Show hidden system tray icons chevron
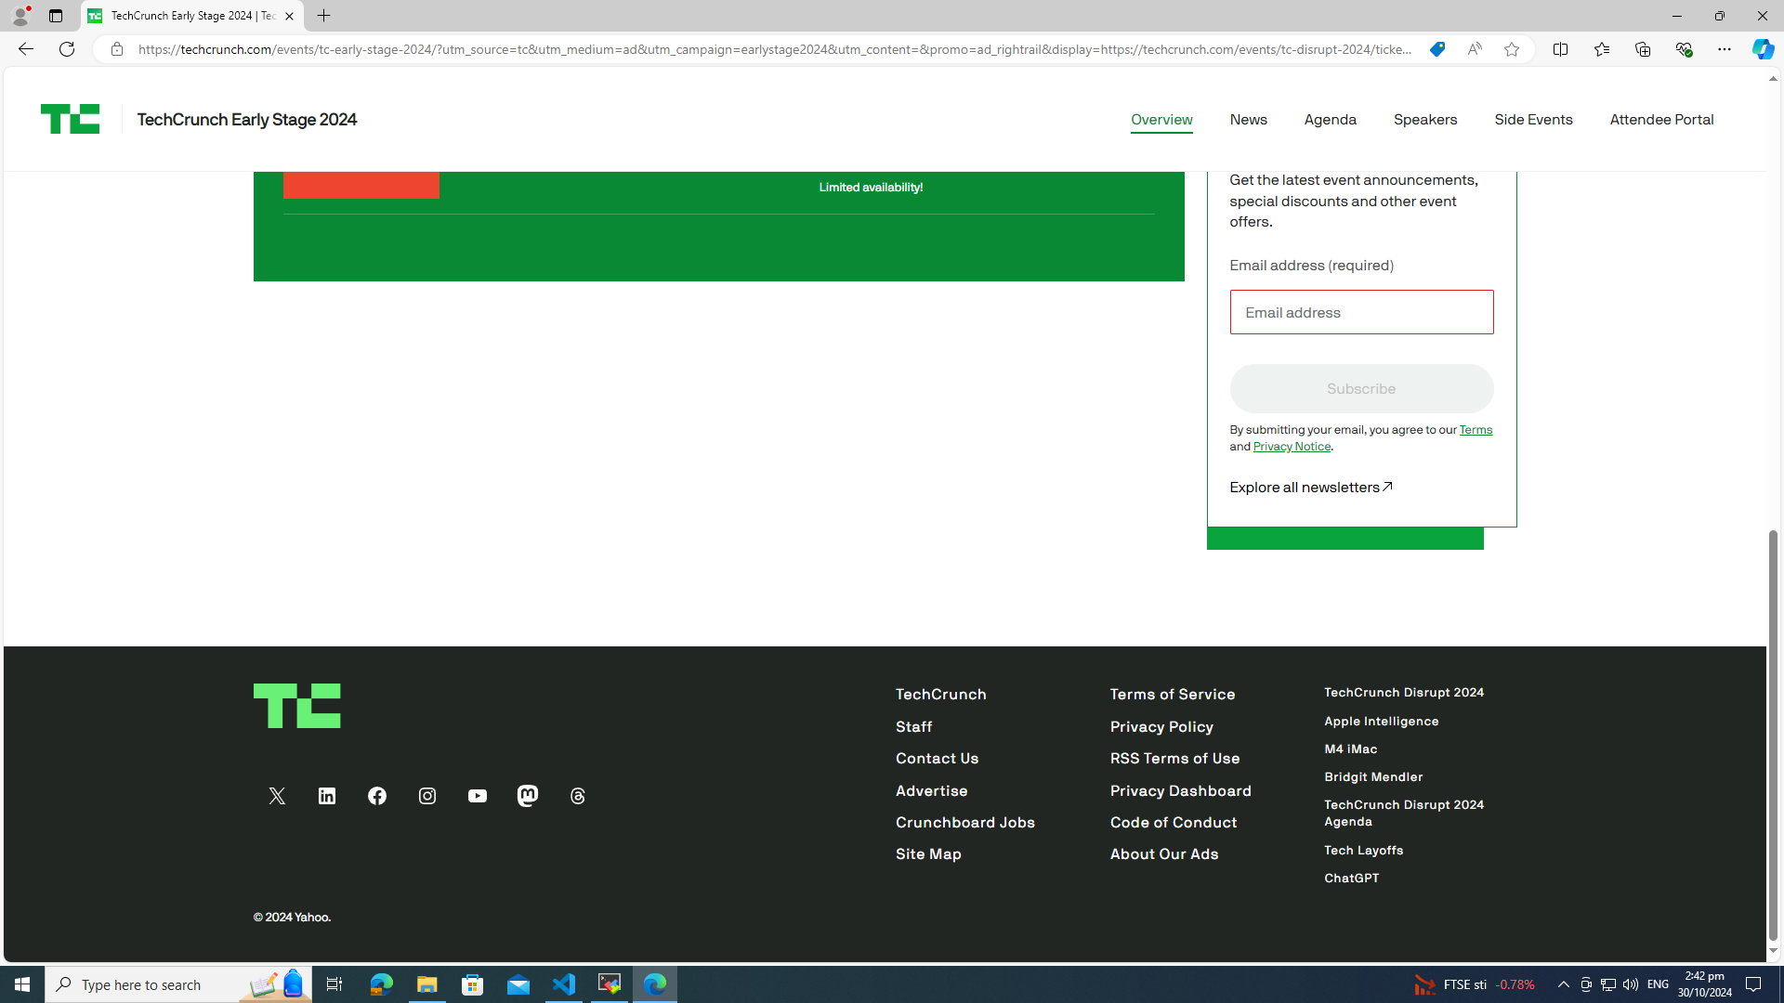Screen dimensions: 1784x1003 coord(1563,984)
